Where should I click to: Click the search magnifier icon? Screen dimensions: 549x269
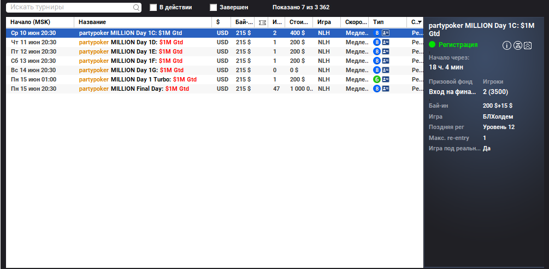coord(136,8)
